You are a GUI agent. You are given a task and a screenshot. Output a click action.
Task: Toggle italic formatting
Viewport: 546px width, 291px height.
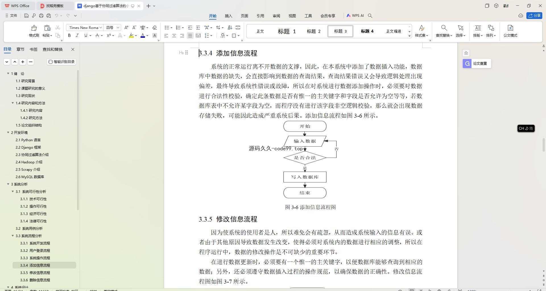tap(77, 35)
